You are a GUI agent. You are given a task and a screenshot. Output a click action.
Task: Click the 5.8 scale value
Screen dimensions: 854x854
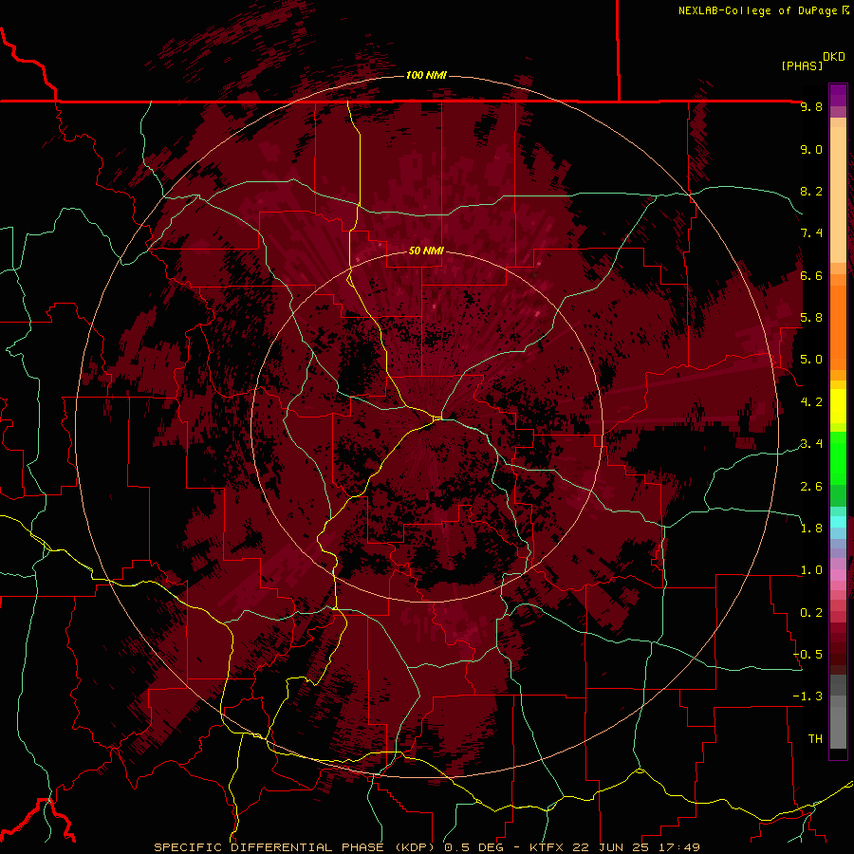811,318
